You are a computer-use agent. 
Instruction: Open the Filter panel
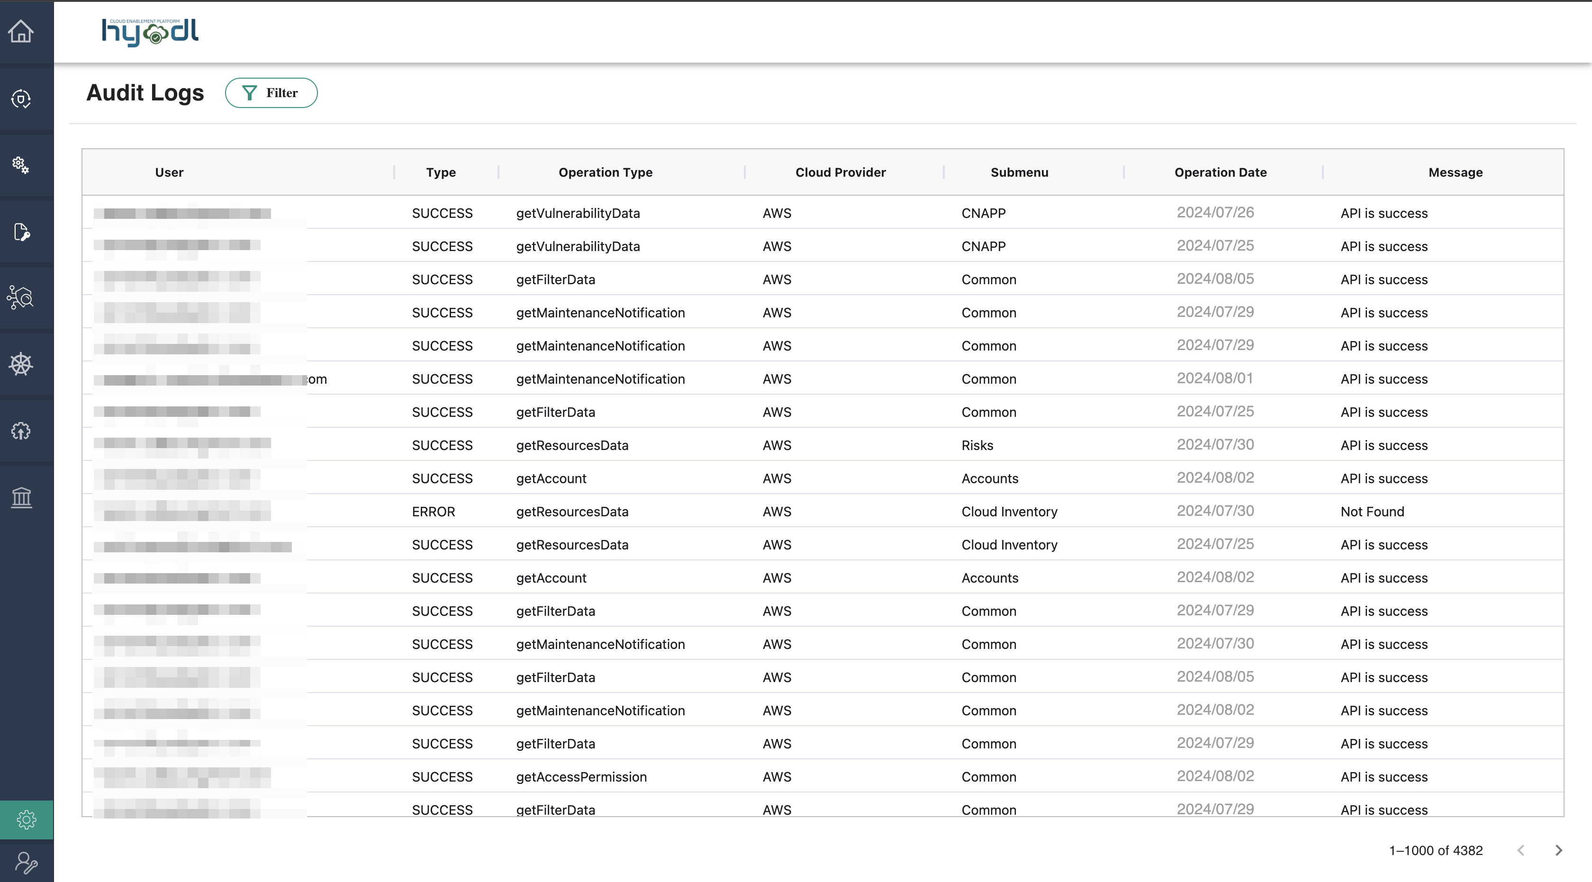(x=271, y=93)
